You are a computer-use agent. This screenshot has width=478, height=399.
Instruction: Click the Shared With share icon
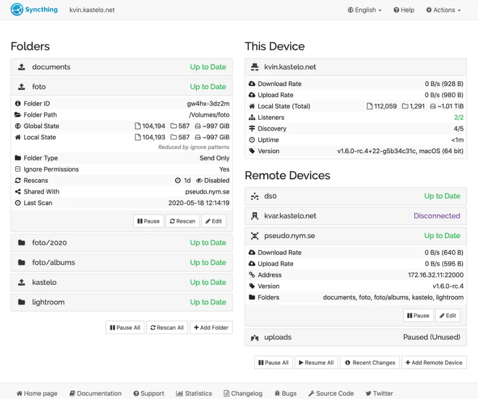17,192
